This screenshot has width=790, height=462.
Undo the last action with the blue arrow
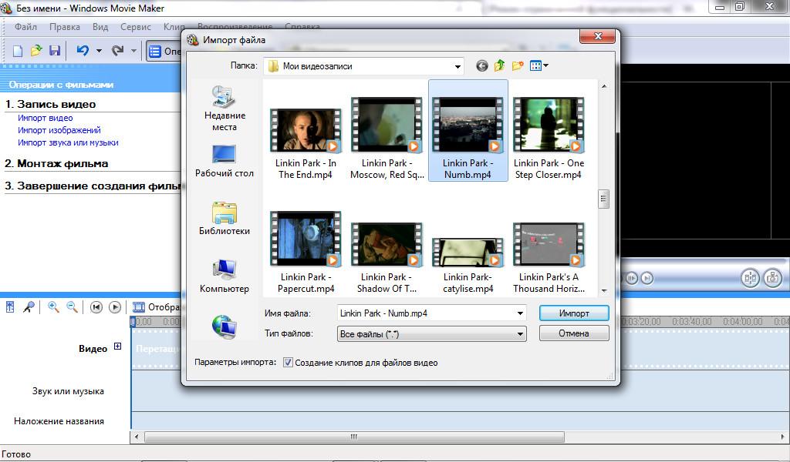point(83,50)
